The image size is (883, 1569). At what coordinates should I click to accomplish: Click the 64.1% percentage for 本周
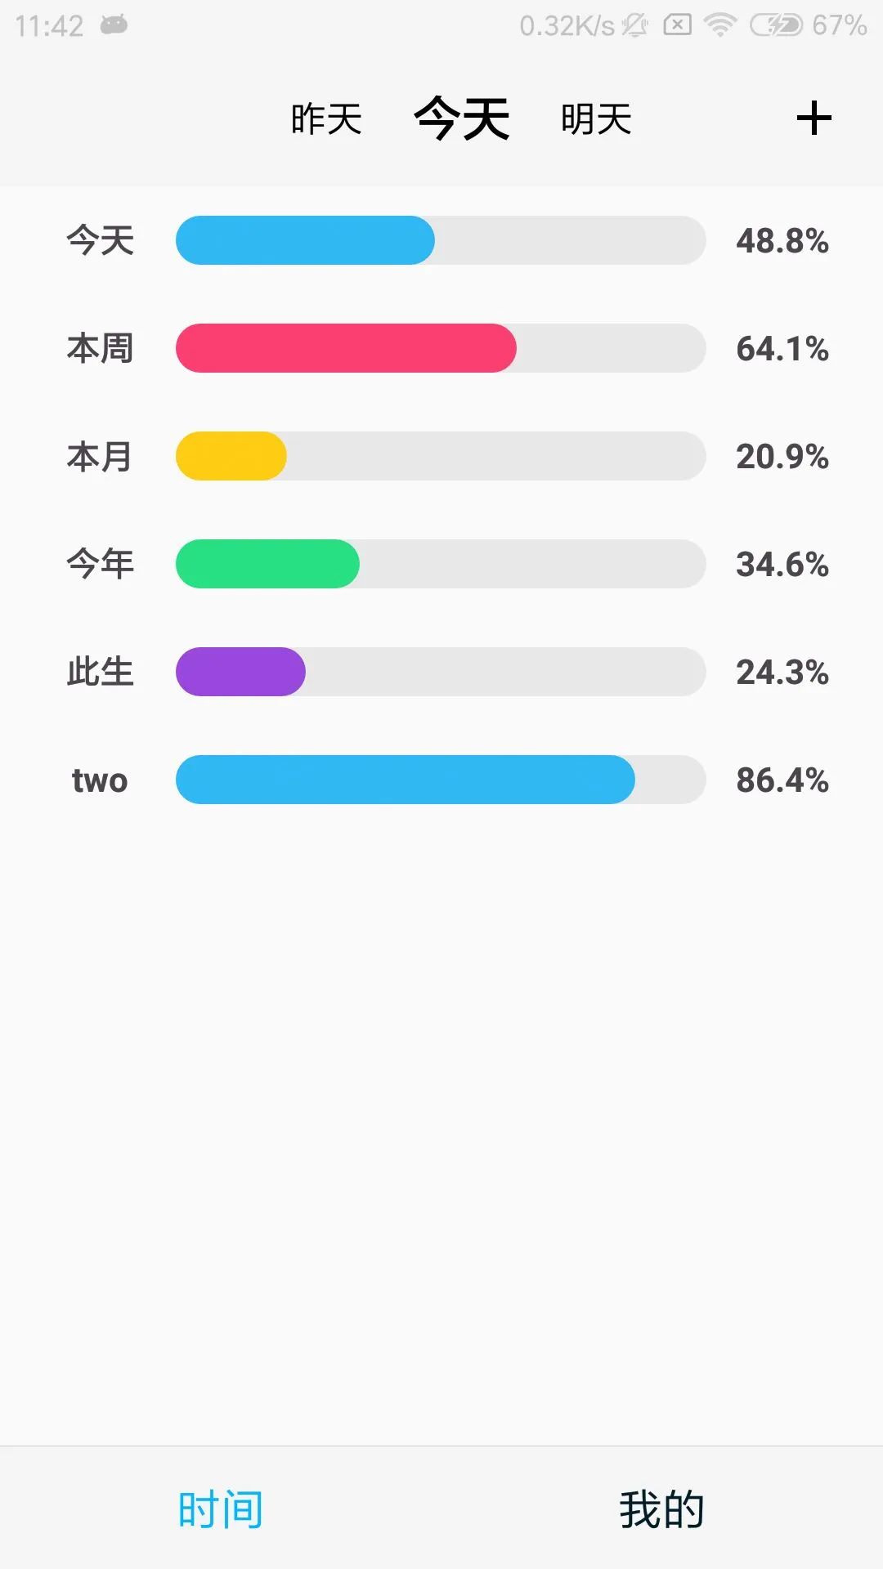coord(782,349)
